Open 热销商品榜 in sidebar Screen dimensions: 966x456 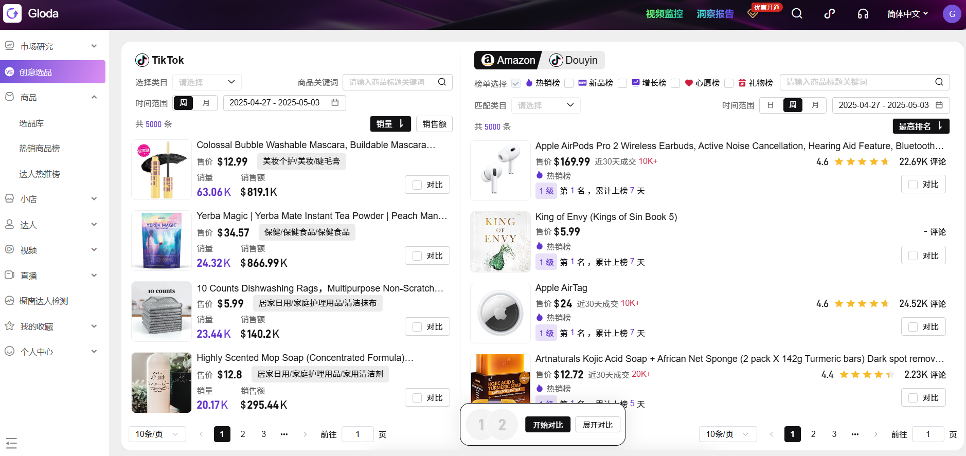point(40,149)
